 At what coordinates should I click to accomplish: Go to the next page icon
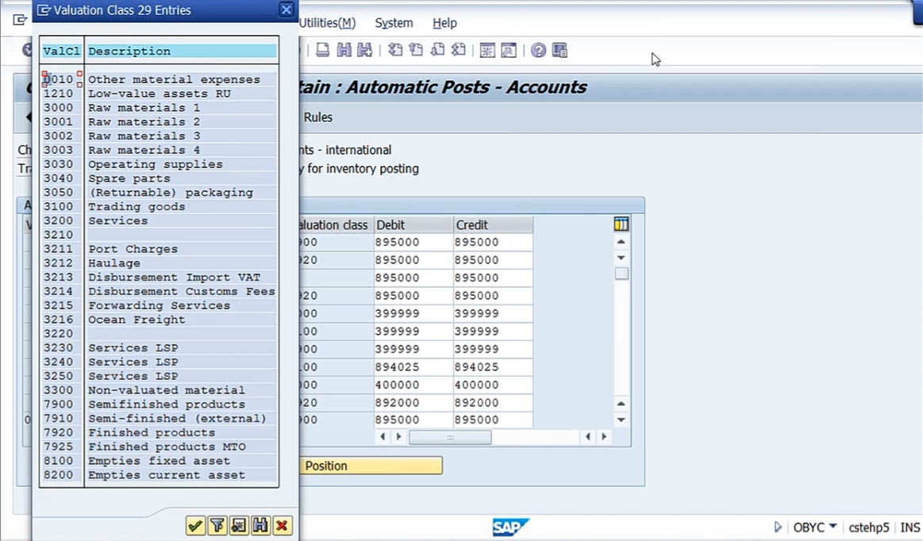[x=437, y=50]
